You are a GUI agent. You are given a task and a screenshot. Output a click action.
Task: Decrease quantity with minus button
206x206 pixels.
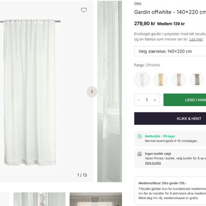point(139,100)
